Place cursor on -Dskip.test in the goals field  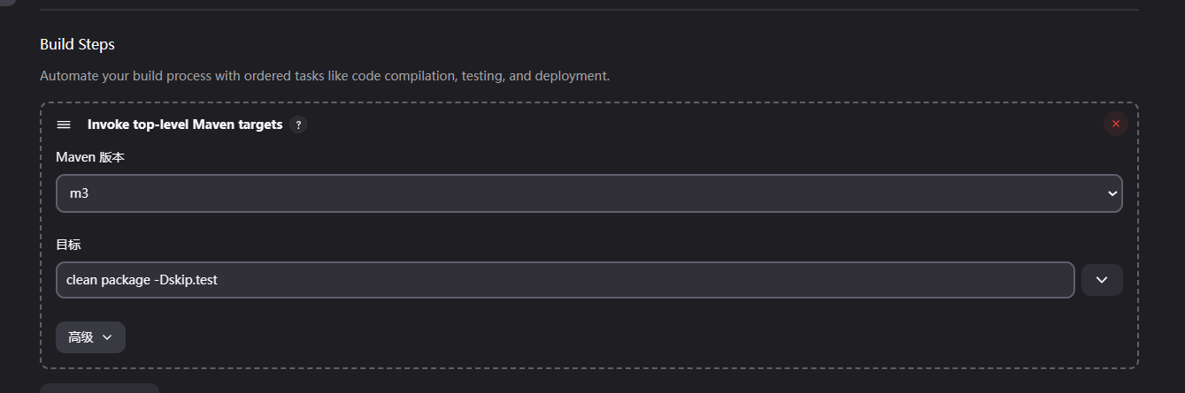[186, 280]
